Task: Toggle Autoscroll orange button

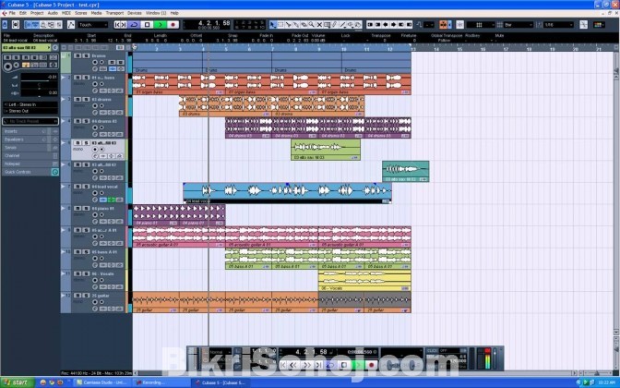Action: [443, 25]
